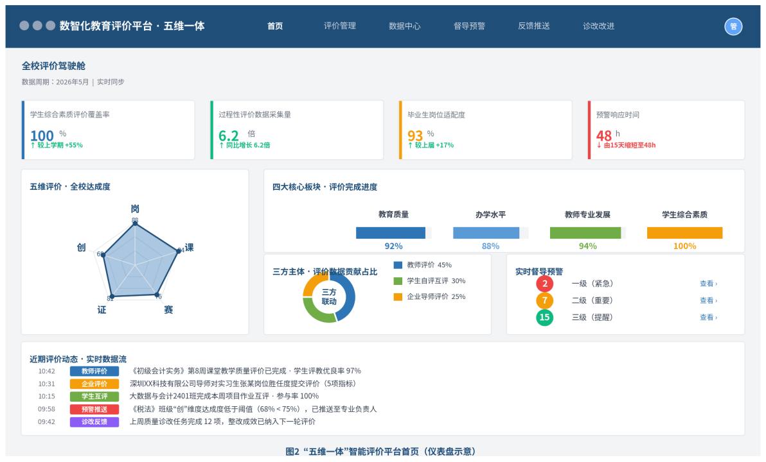The image size is (766, 462).
Task: Click the 大数据与会计2401班 activity entry
Action: point(224,397)
